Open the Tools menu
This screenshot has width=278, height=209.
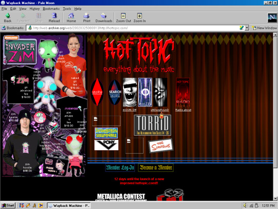click(67, 9)
